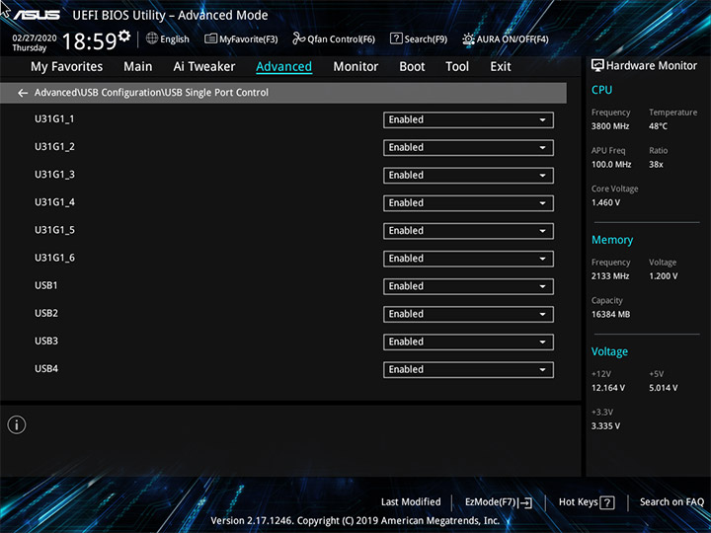Select the USB4 row label
711x533 pixels.
point(46,369)
